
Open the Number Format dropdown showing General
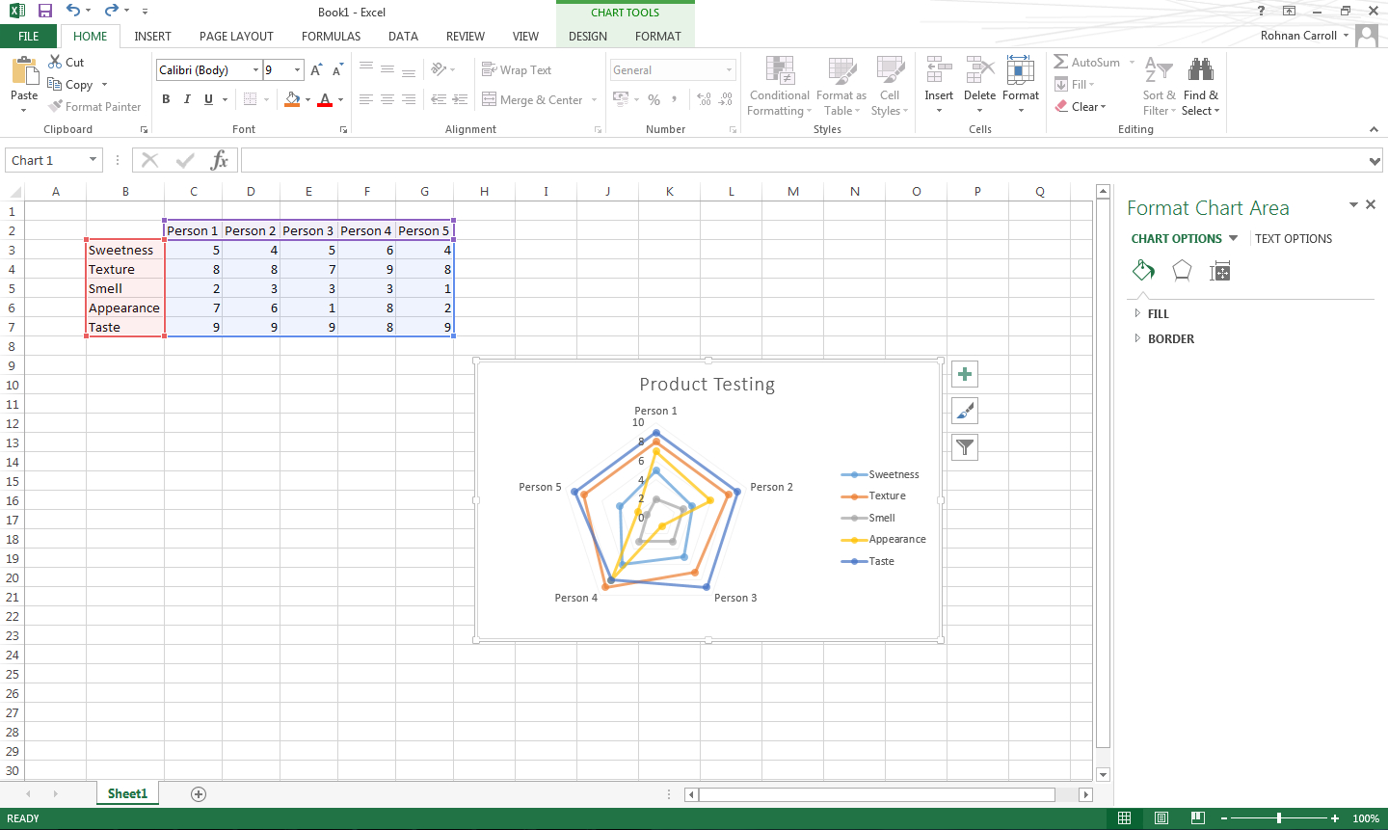click(x=673, y=70)
